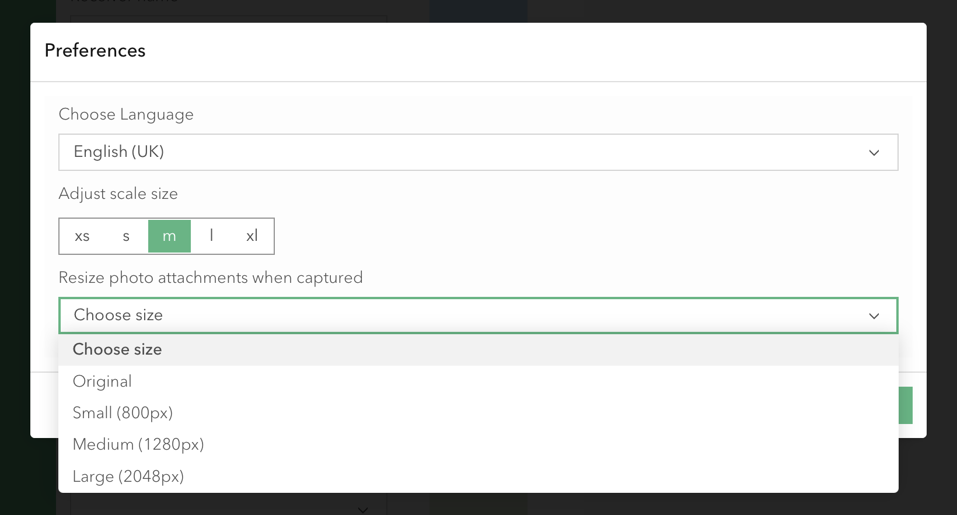This screenshot has width=957, height=515.
Task: Click the green button at bottom right of dialog
Action: pyautogui.click(x=906, y=405)
